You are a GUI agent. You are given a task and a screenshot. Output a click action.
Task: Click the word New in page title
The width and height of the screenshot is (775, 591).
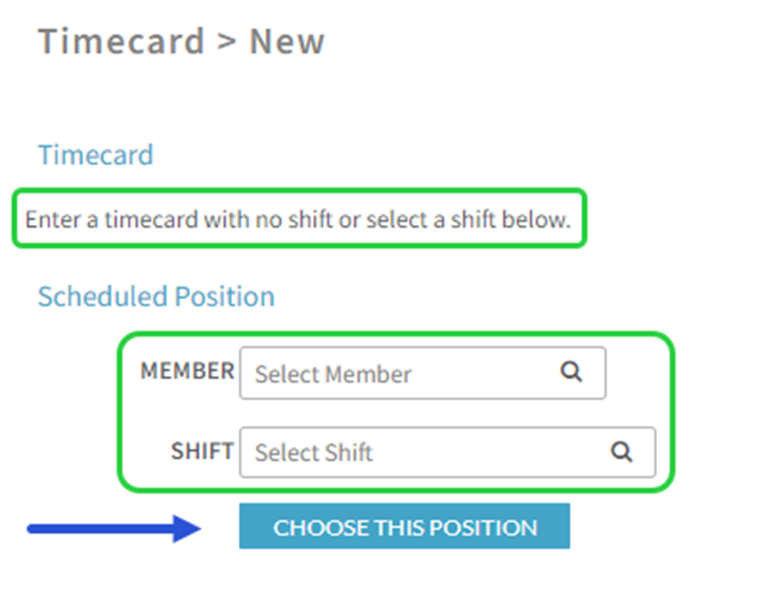[287, 41]
